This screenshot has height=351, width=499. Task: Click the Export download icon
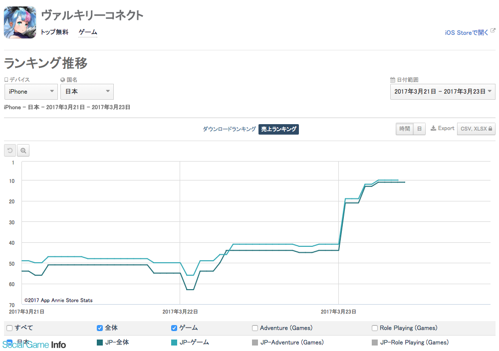click(x=433, y=129)
